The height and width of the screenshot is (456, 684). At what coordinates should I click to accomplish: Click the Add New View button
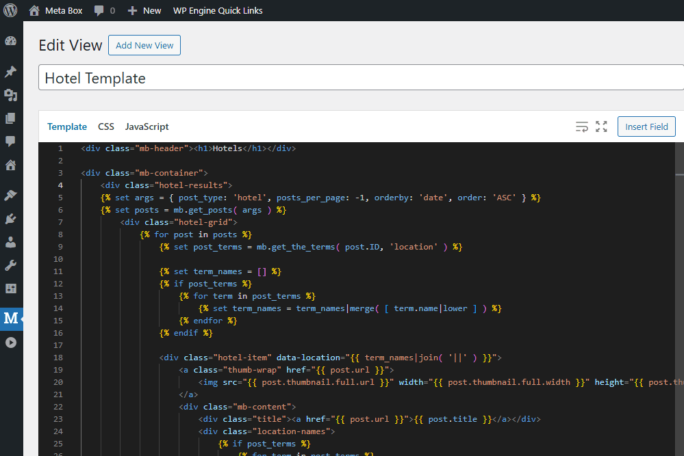(x=144, y=45)
